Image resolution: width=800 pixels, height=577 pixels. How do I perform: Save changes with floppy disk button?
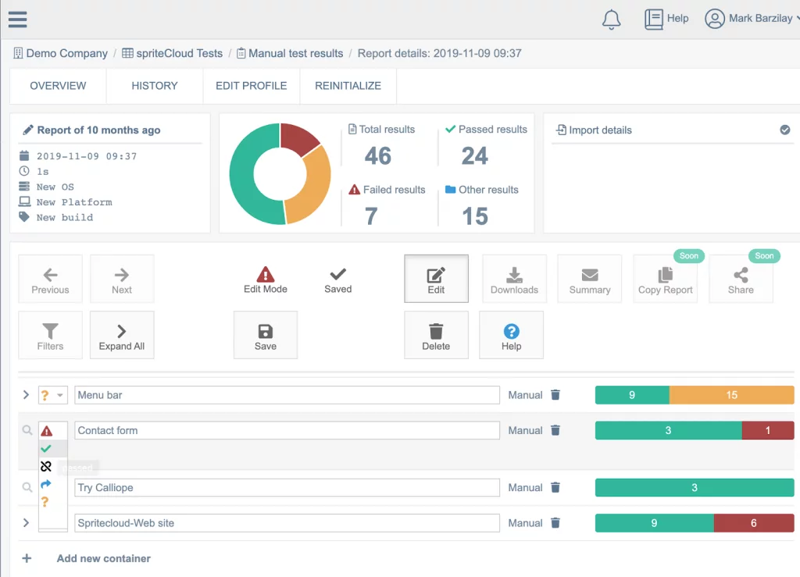[x=266, y=335]
